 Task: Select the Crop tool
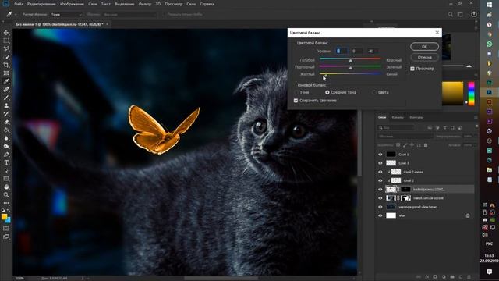pyautogui.click(x=6, y=65)
